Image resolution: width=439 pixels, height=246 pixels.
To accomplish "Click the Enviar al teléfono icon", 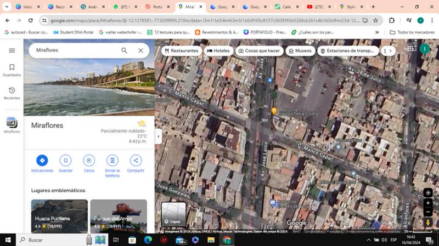I will click(x=112, y=161).
